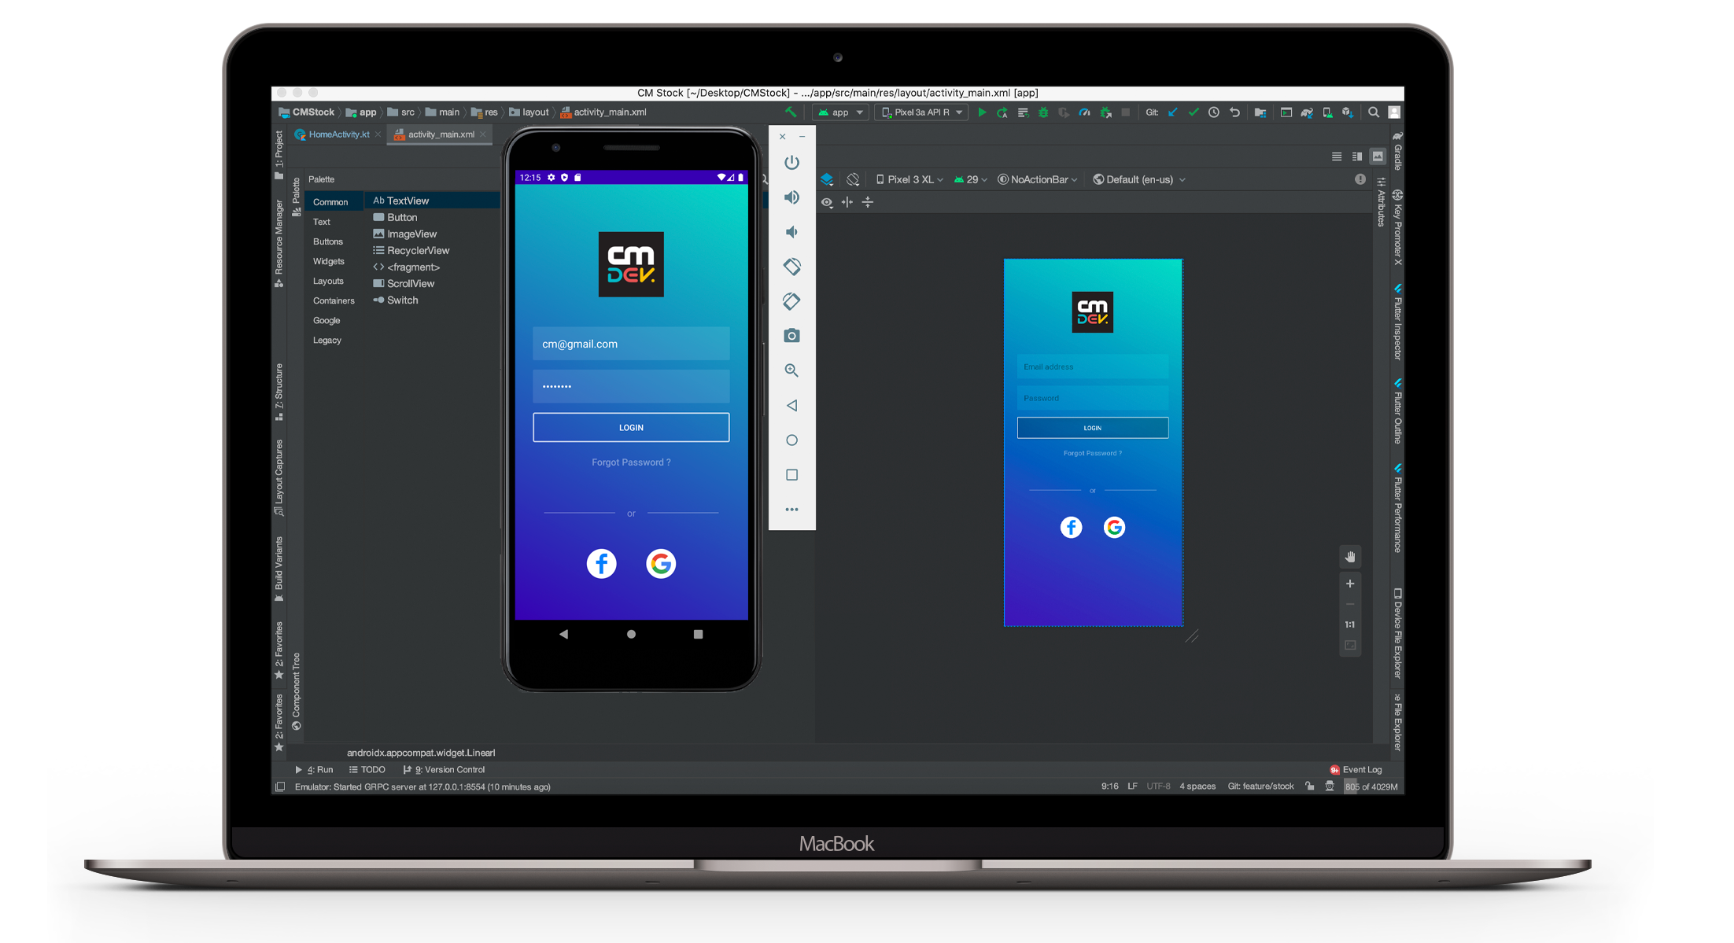
Task: Click the Git commit checkmark icon
Action: tap(1194, 112)
